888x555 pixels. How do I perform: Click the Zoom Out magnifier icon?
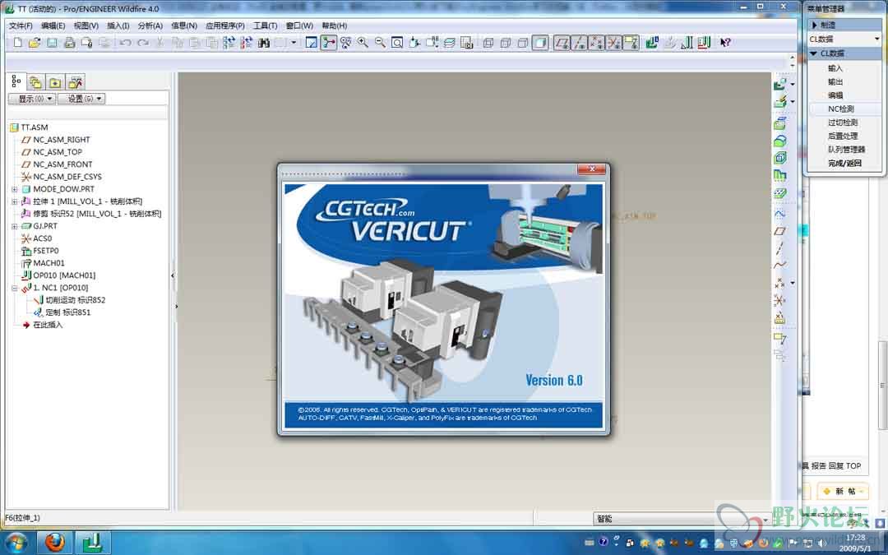click(x=380, y=43)
